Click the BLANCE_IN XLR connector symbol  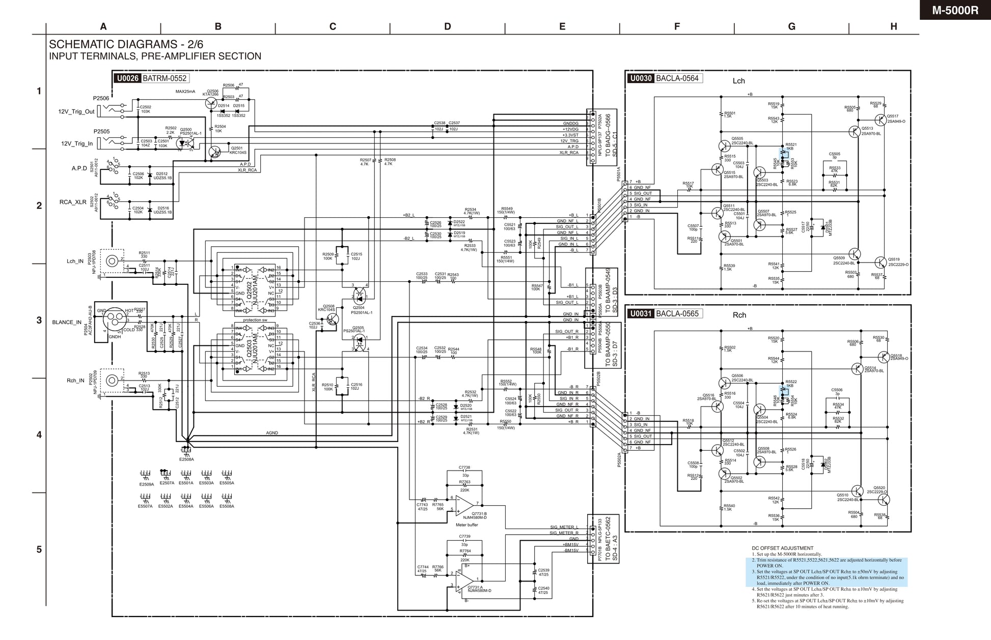[114, 320]
